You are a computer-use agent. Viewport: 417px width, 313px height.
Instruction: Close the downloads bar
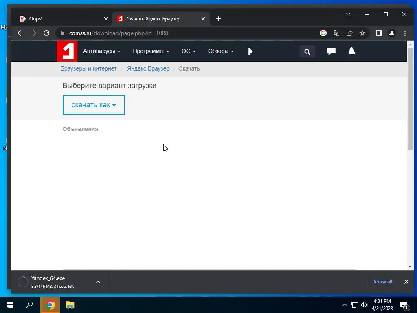tap(406, 282)
